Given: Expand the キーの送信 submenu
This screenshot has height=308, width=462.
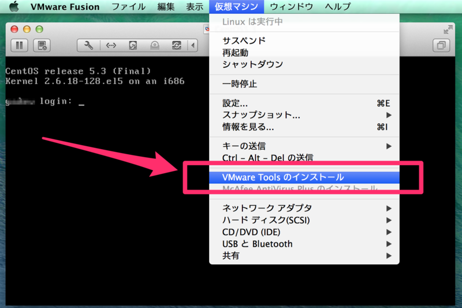Looking at the screenshot, I should pyautogui.click(x=304, y=146).
